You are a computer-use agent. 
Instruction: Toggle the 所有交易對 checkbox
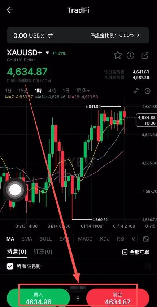(x=10, y=266)
